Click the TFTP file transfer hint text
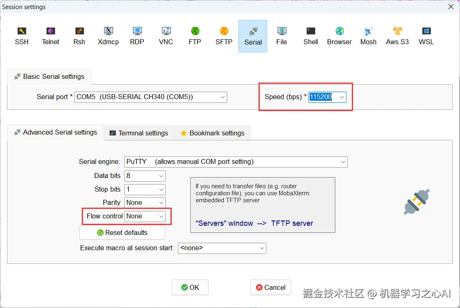The image size is (460, 308). 252,193
